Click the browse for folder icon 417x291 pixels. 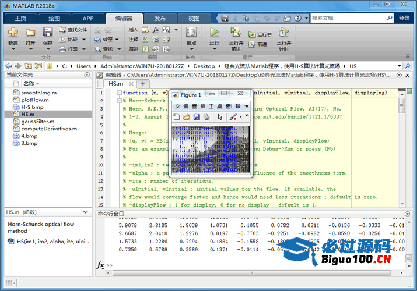(x=38, y=66)
